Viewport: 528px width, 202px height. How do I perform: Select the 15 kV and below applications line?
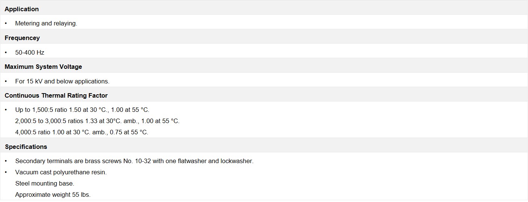tap(62, 81)
